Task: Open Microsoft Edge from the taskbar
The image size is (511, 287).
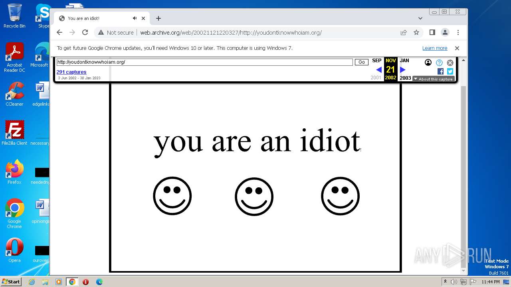Action: pyautogui.click(x=99, y=282)
